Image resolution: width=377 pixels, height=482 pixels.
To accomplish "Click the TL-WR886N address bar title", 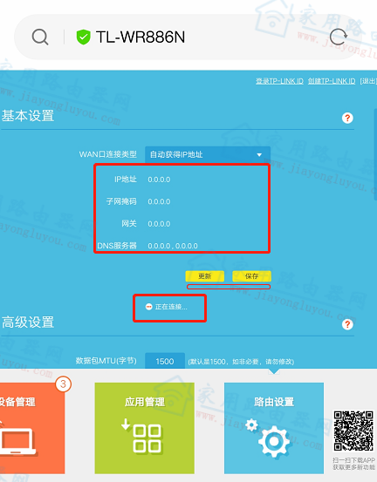I will tap(141, 37).
